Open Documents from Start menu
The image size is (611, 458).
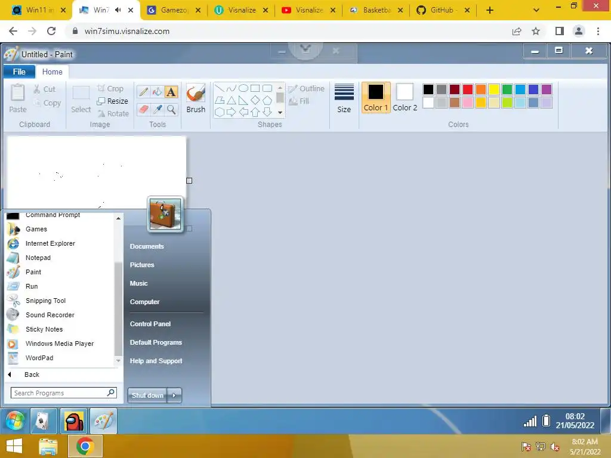[x=147, y=246]
